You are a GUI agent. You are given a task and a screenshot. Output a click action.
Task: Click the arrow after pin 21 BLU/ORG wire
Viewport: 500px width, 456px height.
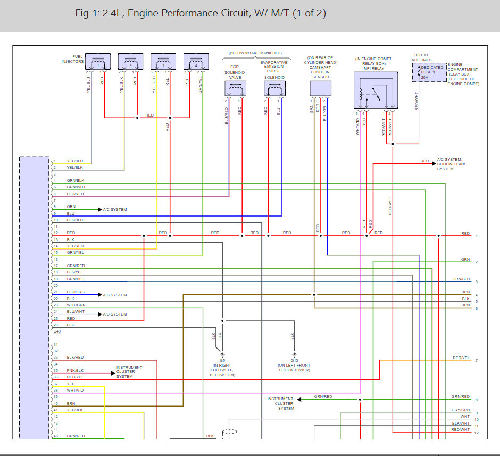pyautogui.click(x=100, y=295)
